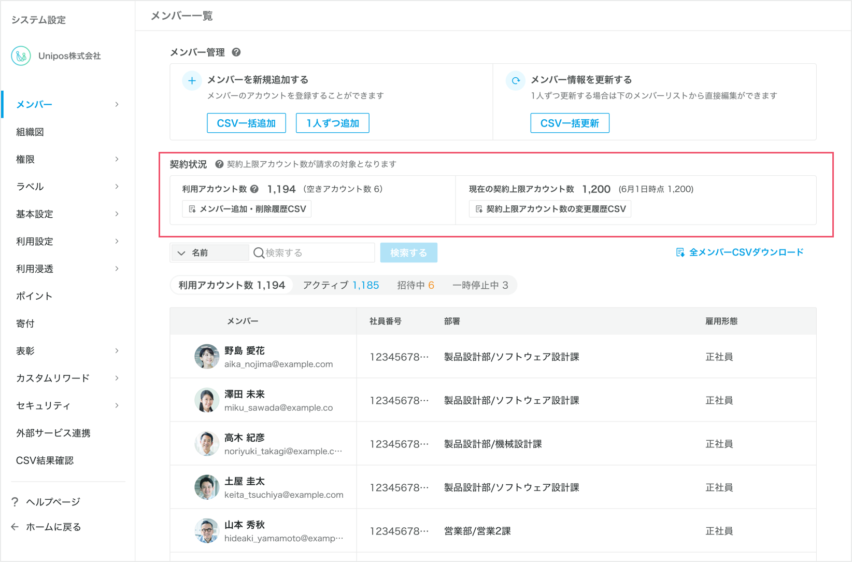Click 山本 秀秋's avatar photo
Screen dimensions: 852x562
(x=207, y=530)
